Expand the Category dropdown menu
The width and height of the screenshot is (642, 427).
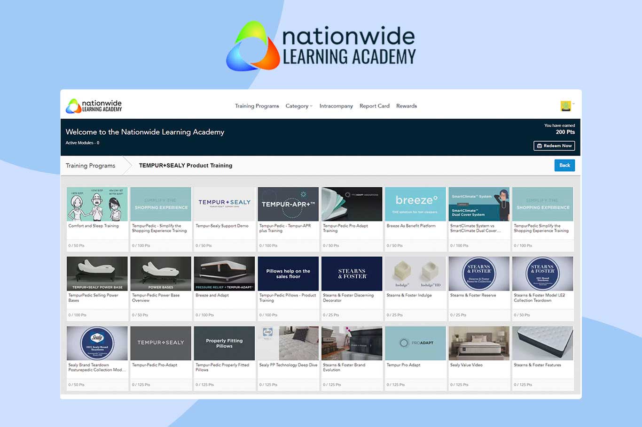[298, 106]
